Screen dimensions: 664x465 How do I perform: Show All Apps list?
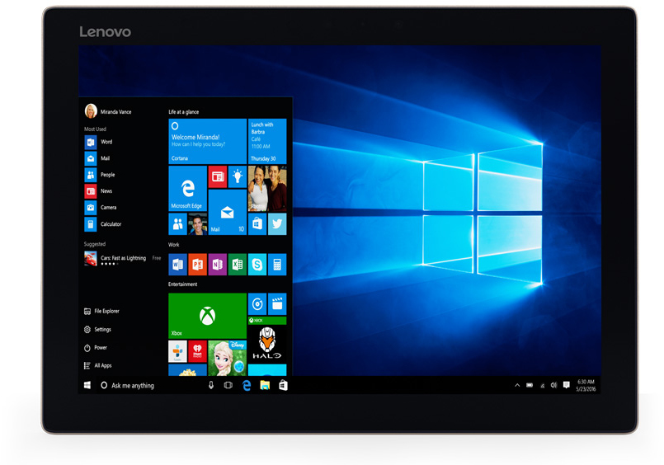98,365
